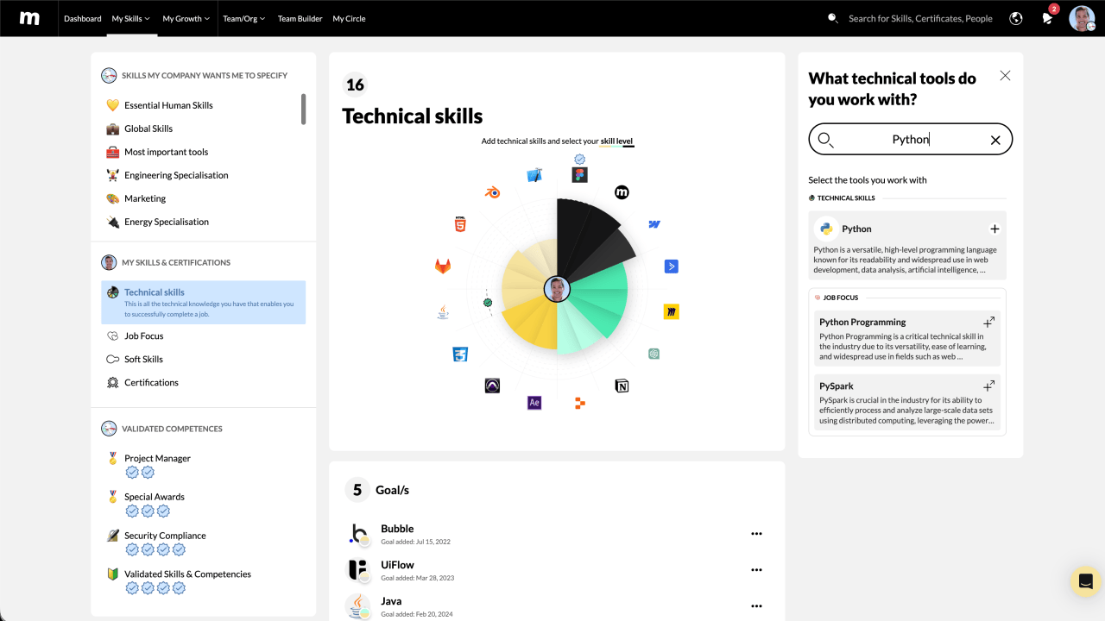This screenshot has height=621, width=1105.
Task: Open the three-dot menu for the UiFlow goal
Action: 757,570
